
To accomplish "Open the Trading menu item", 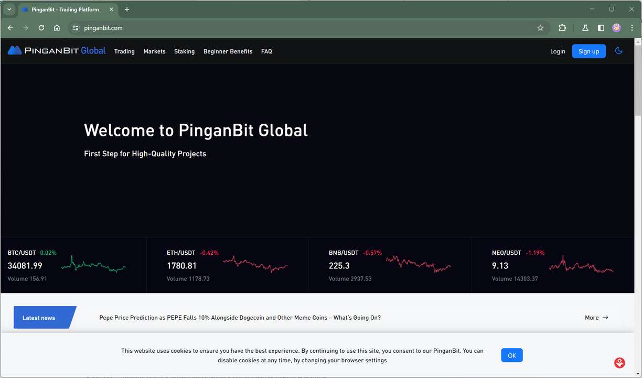I will point(124,51).
